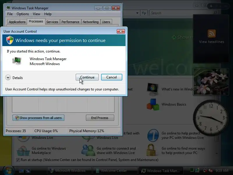Click the Windows Marketplace shopping basket icon
The image size is (233, 175).
23,150
